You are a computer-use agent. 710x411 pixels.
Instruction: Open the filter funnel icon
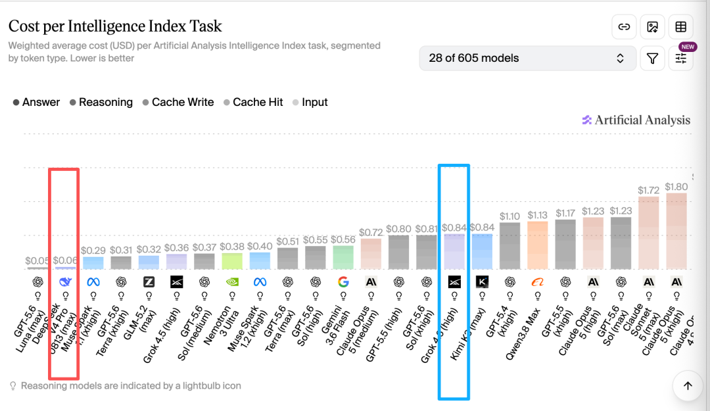coord(653,59)
